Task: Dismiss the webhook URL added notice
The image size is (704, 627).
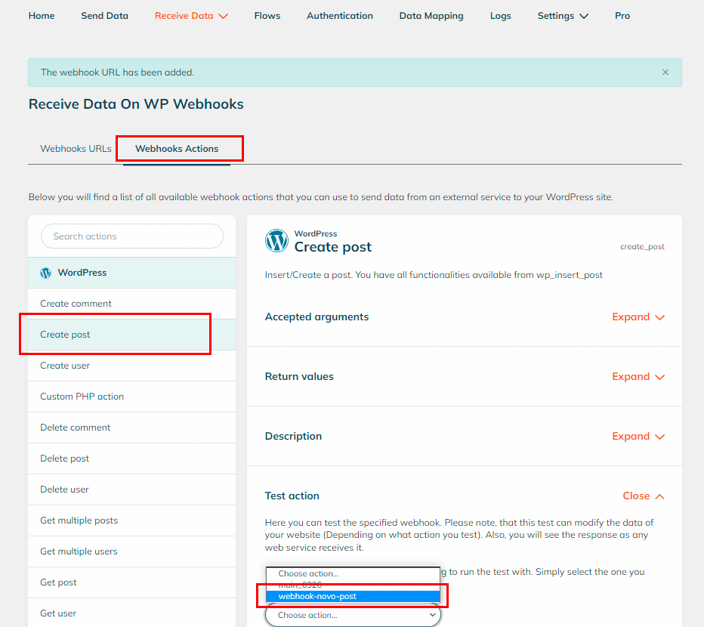Action: coord(665,73)
